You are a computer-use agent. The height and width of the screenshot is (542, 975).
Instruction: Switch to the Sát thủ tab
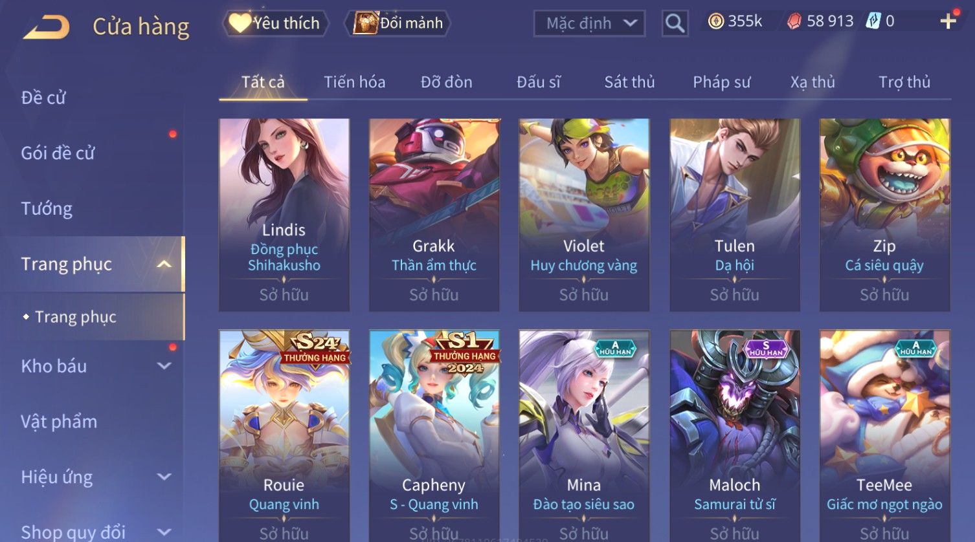coord(629,82)
